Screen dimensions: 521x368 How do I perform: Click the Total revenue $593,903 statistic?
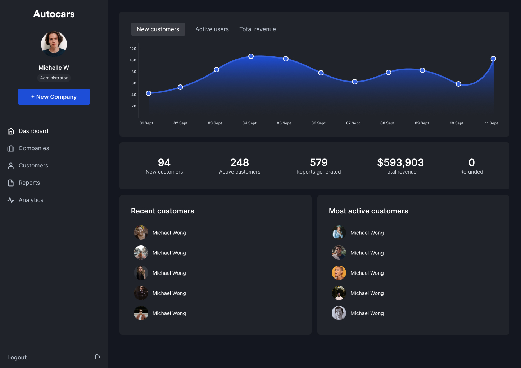coord(400,163)
